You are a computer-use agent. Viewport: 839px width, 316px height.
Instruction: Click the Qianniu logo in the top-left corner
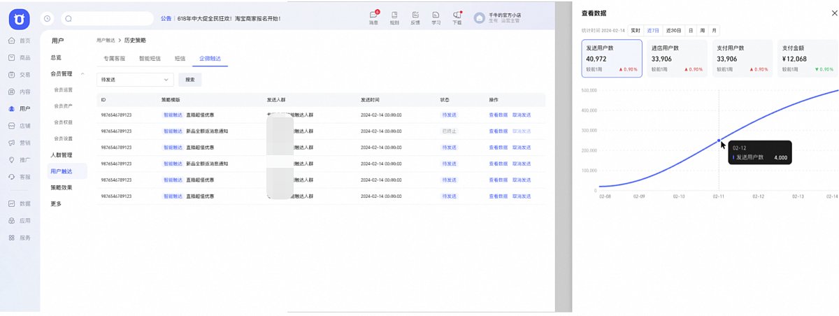point(20,18)
